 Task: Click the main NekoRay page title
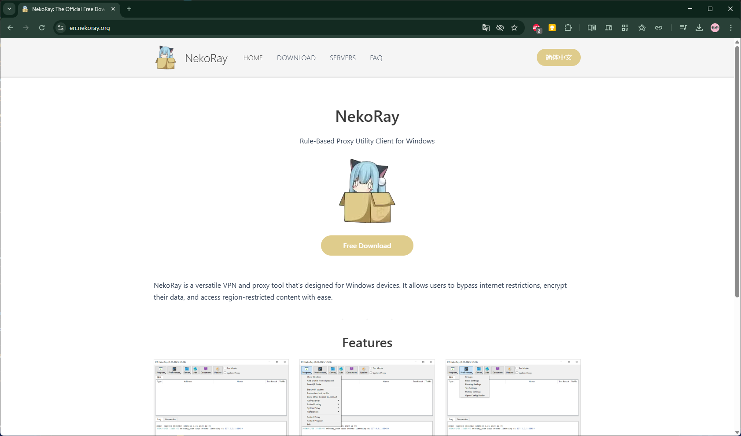[x=367, y=117]
